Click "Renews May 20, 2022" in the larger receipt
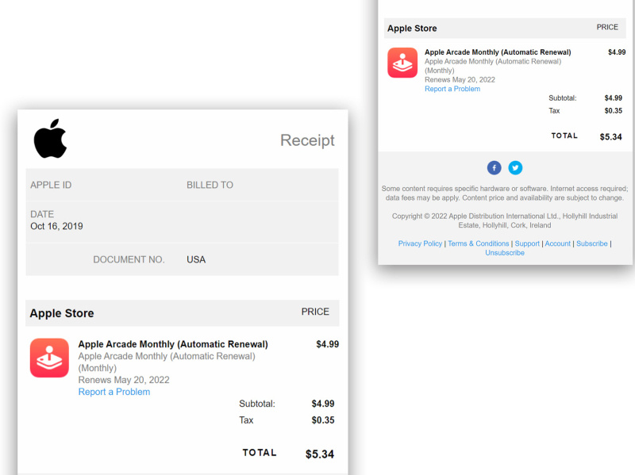Viewport: 635px width, 475px height. click(x=124, y=380)
